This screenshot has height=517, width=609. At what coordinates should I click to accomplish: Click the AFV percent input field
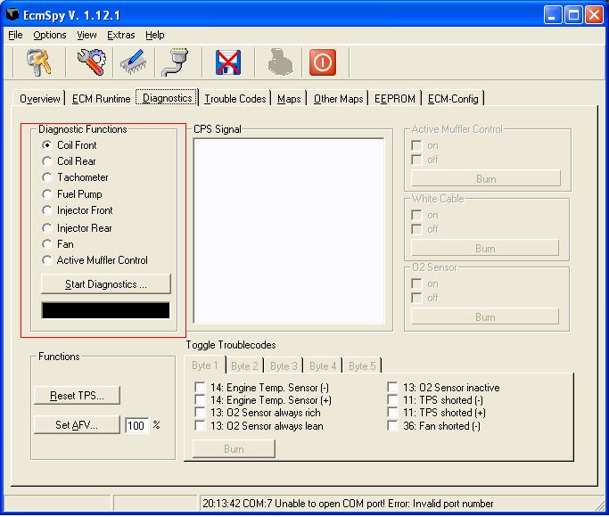point(136,426)
